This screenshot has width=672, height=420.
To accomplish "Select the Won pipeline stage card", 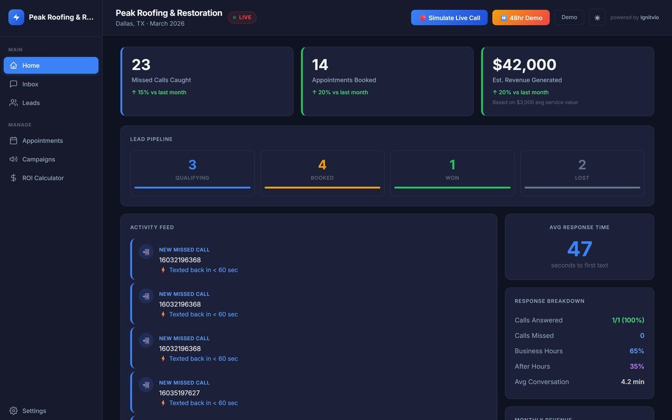I will coord(452,173).
